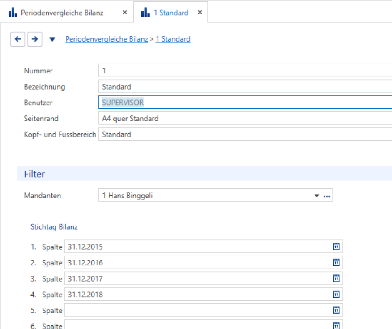Click into the Bezeichnung field

245,86
